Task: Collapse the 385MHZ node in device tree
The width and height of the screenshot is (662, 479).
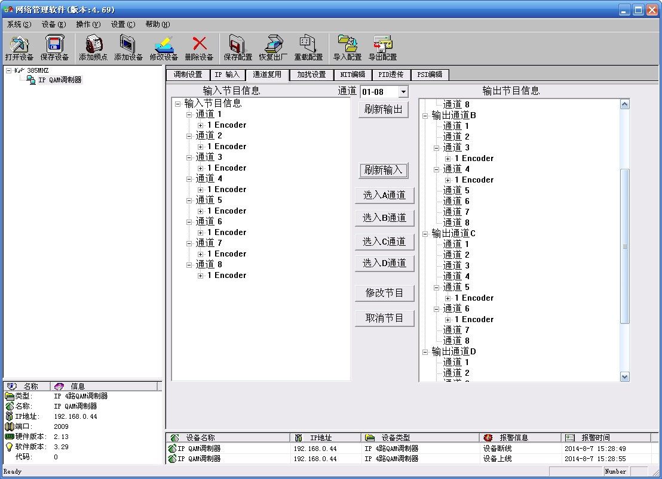Action: [9, 70]
